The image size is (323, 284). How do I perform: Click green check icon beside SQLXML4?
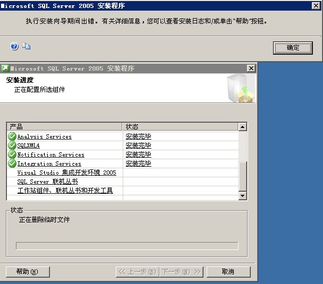pyautogui.click(x=12, y=145)
